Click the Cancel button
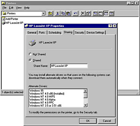The width and height of the screenshot is (140, 126). (x=107, y=121)
